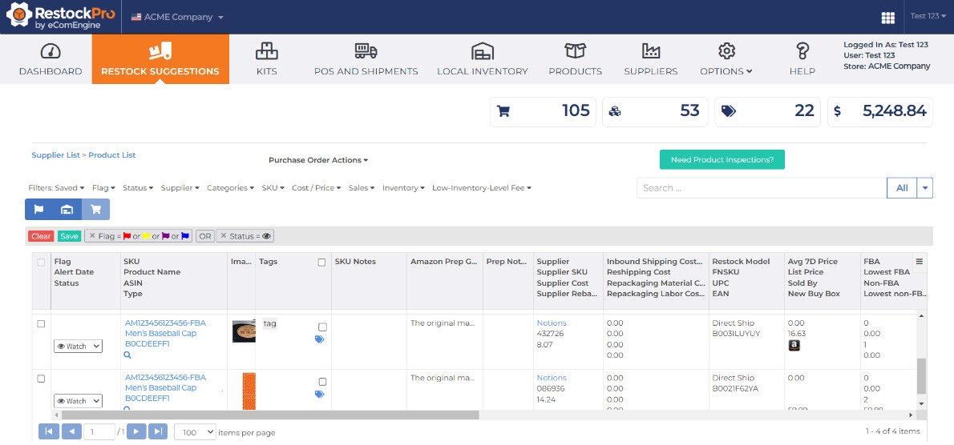This screenshot has height=445, width=954.
Task: Toggle the select-all rows checkbox in header
Action: (41, 262)
